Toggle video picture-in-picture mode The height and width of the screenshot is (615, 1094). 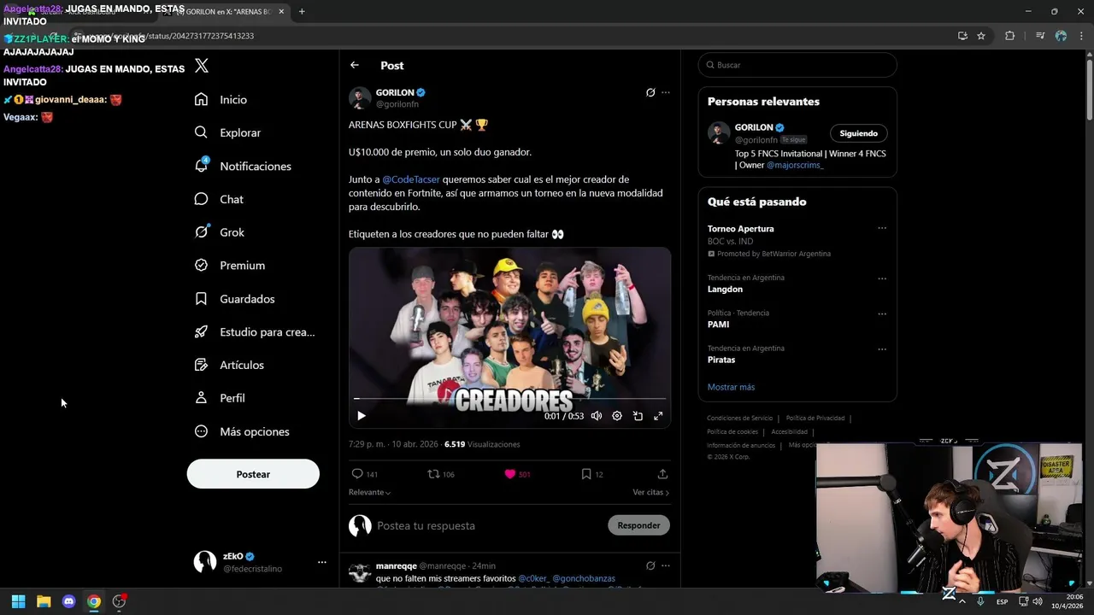pos(638,416)
